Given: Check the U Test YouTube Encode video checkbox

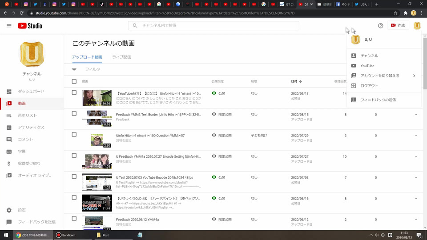Looking at the screenshot, I should tap(74, 177).
